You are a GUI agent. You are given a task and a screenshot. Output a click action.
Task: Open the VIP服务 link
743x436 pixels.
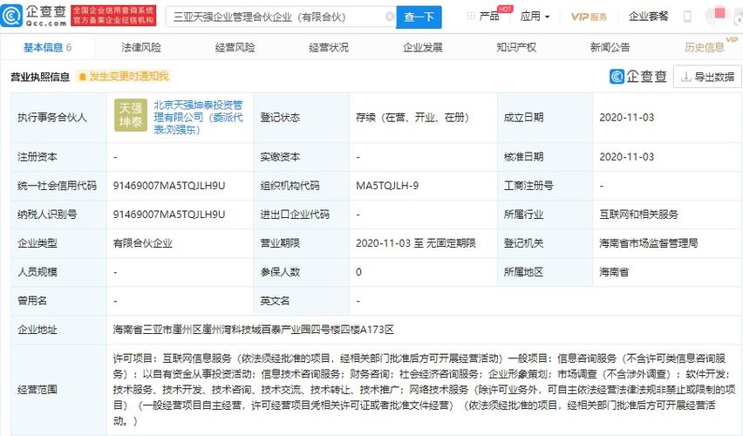(589, 17)
